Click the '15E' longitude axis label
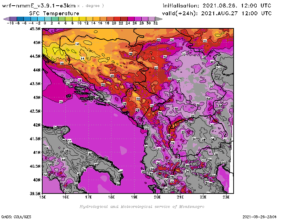 43,197
